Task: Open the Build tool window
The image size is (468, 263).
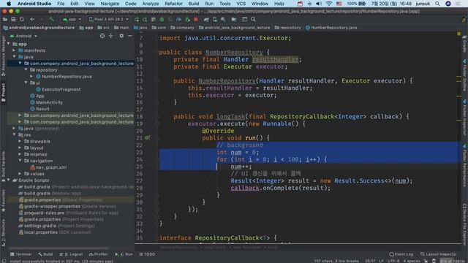Action: coord(45,254)
